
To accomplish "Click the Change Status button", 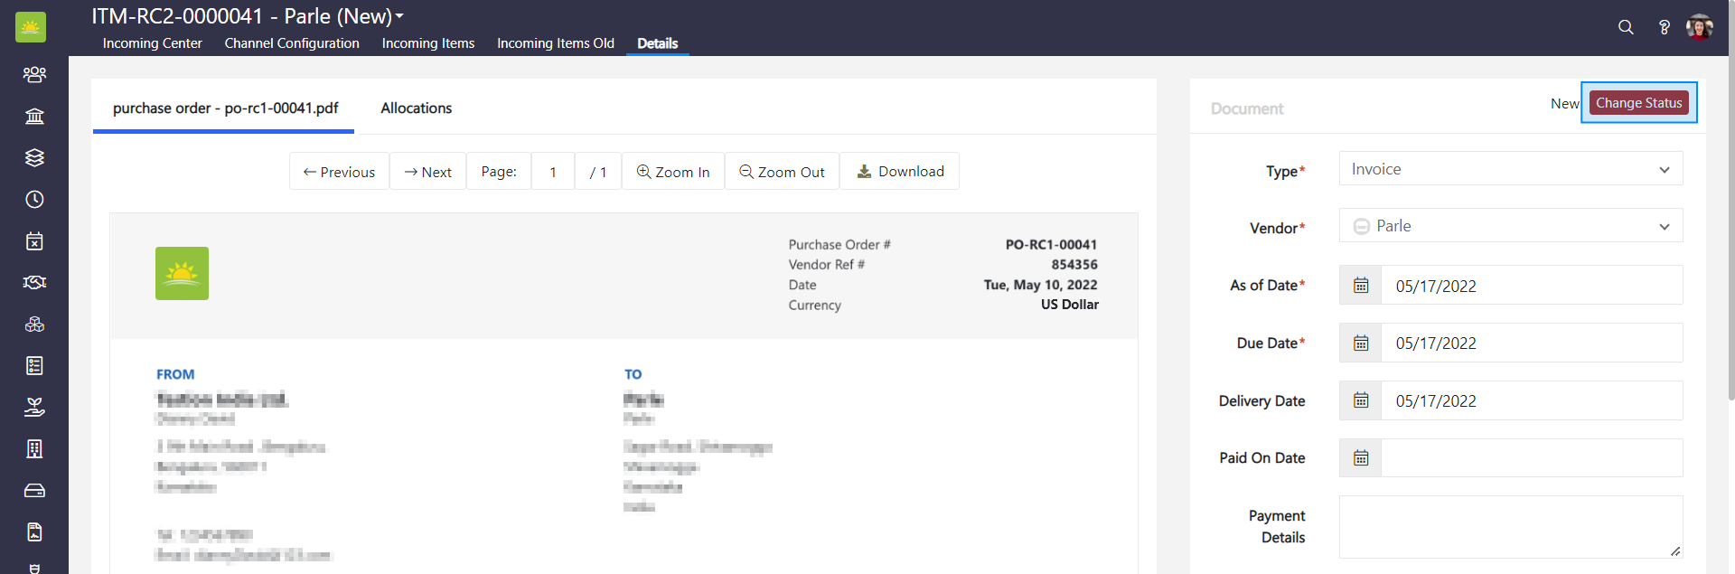I will 1638,103.
